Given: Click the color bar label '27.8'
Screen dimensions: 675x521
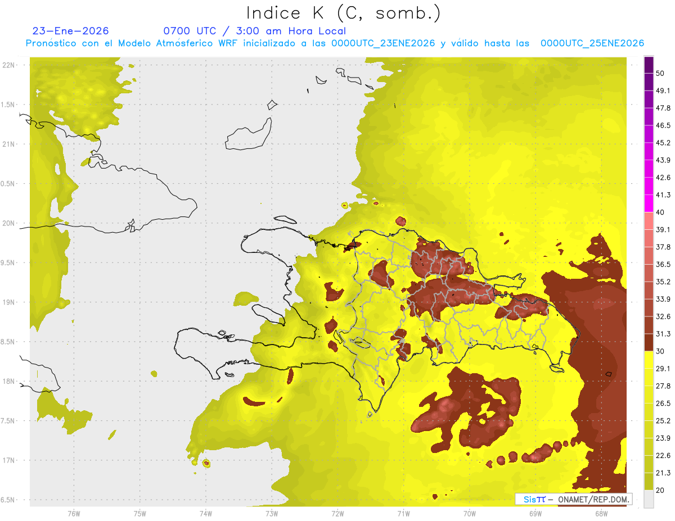Looking at the screenshot, I should tap(663, 386).
